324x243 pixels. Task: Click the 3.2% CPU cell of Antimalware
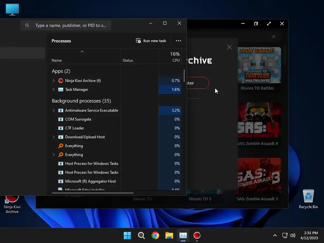(170, 110)
